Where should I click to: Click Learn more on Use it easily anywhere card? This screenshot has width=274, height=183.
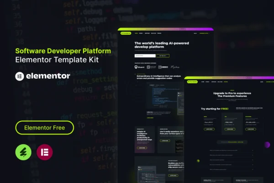pyautogui.click(x=165, y=140)
